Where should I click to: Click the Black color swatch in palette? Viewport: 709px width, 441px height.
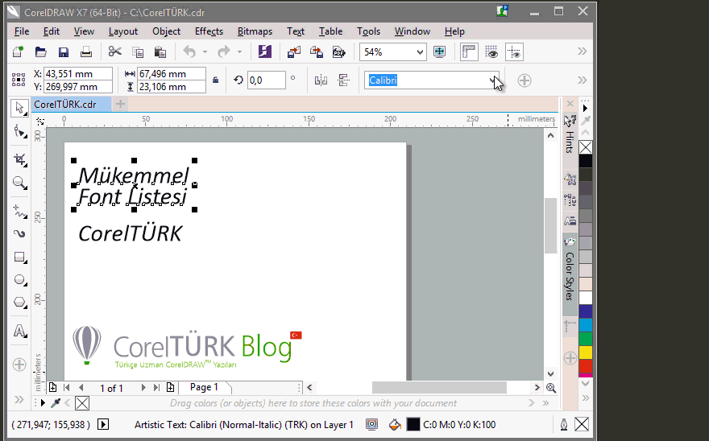(x=586, y=161)
